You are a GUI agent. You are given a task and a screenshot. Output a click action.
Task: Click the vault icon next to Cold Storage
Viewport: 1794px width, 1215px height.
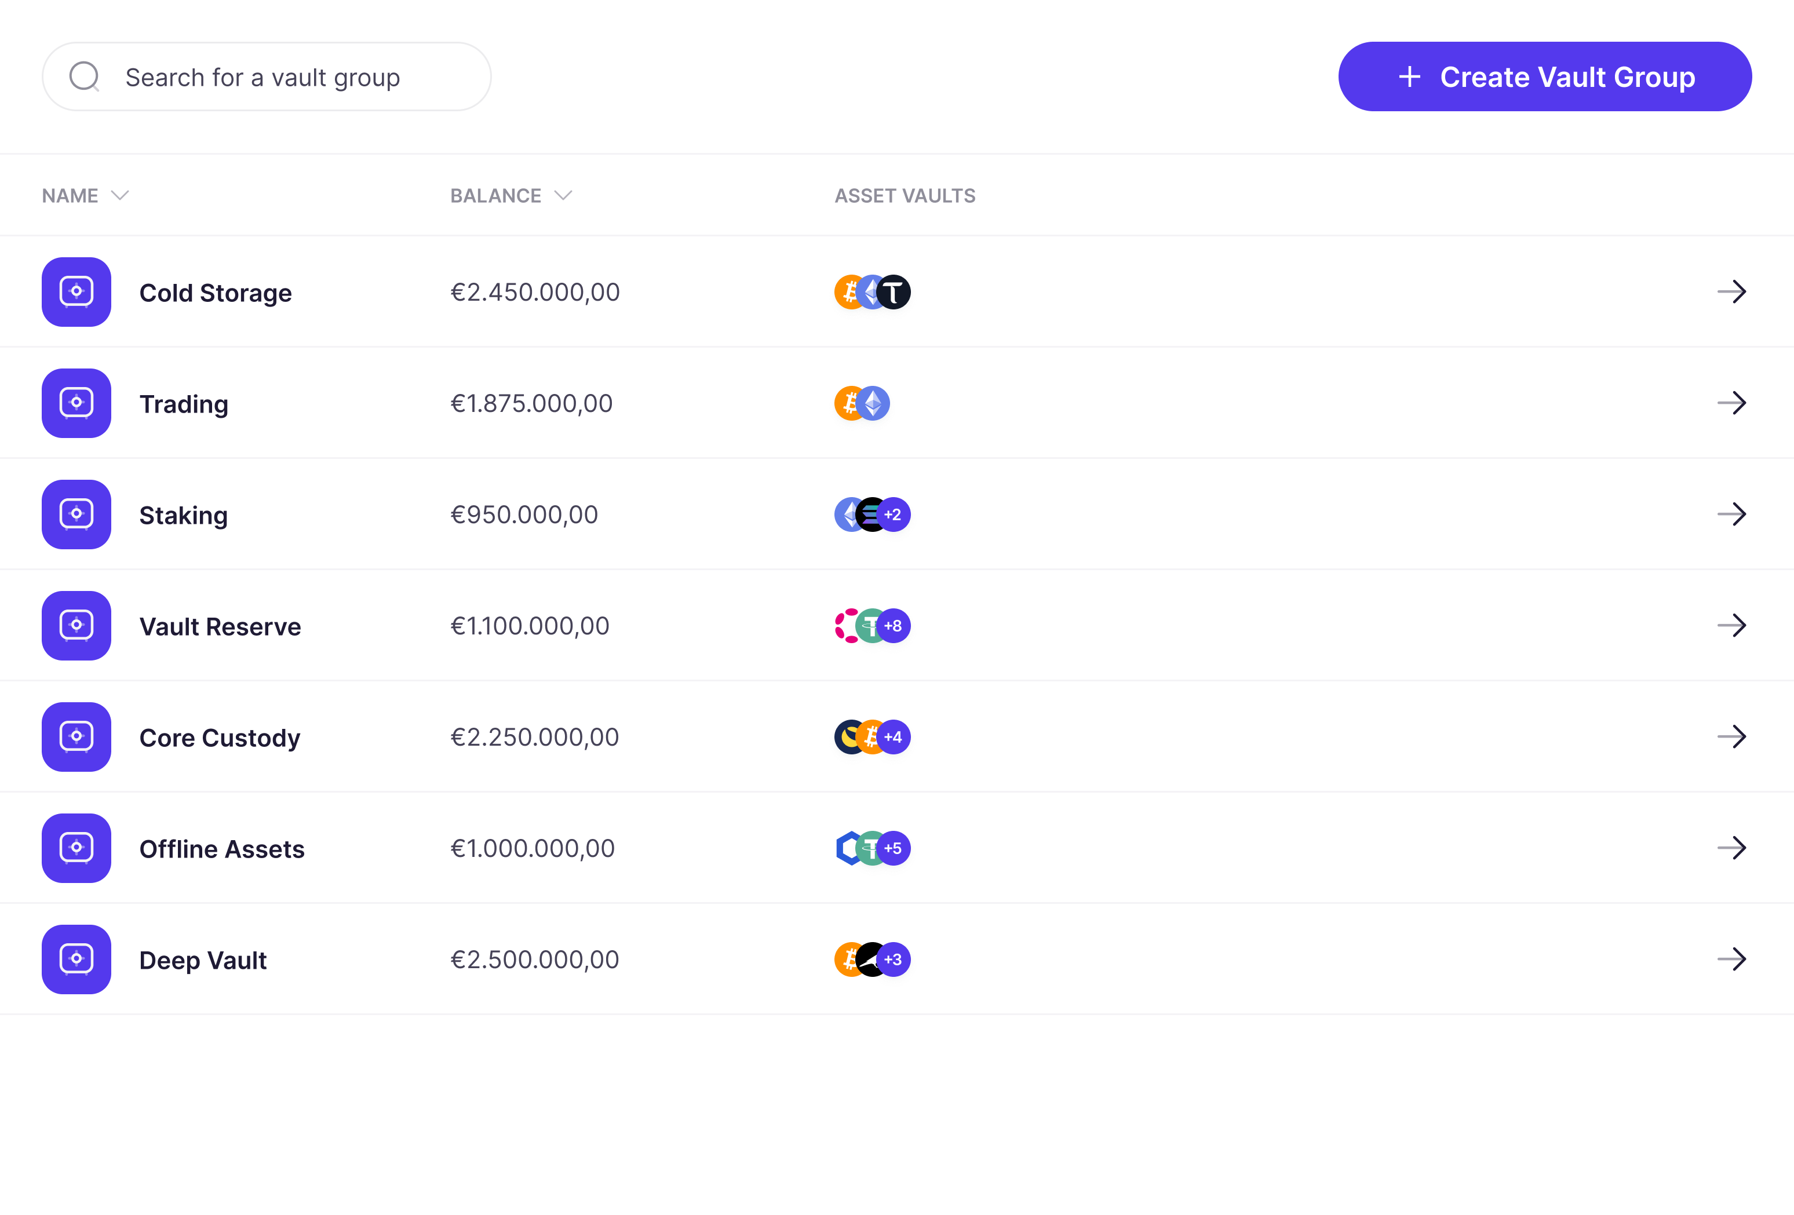[x=76, y=292]
